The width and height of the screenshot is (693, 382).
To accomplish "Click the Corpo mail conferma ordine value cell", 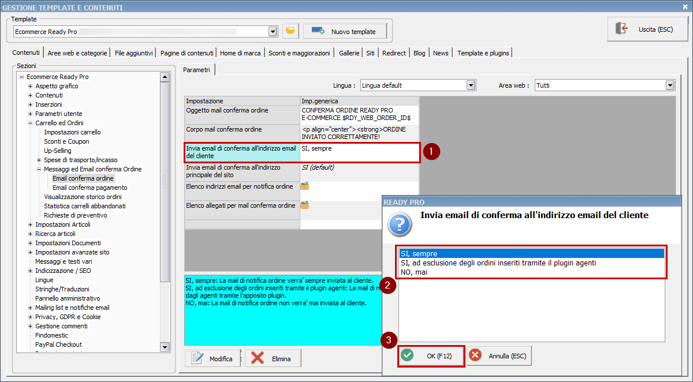I will click(359, 133).
